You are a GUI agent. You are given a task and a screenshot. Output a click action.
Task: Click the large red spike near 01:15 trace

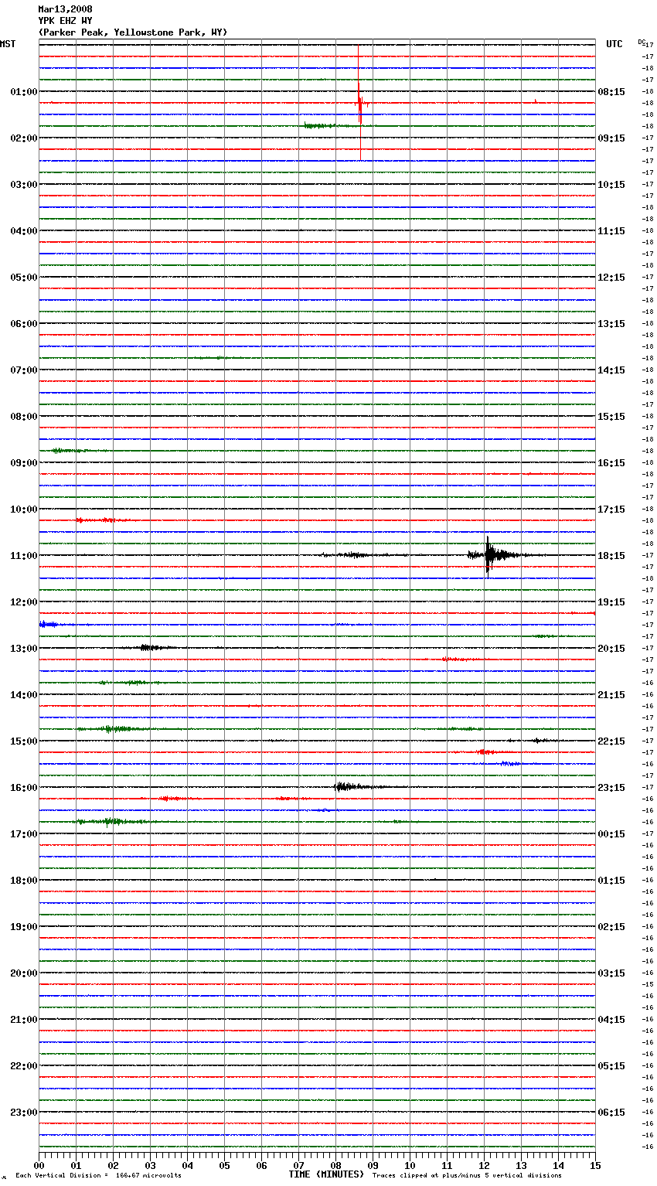click(x=359, y=103)
